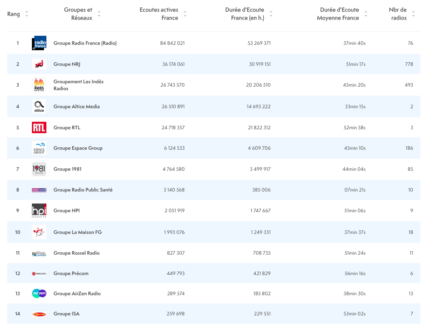
Task: Click the AirZen round logo
Action: (x=39, y=293)
